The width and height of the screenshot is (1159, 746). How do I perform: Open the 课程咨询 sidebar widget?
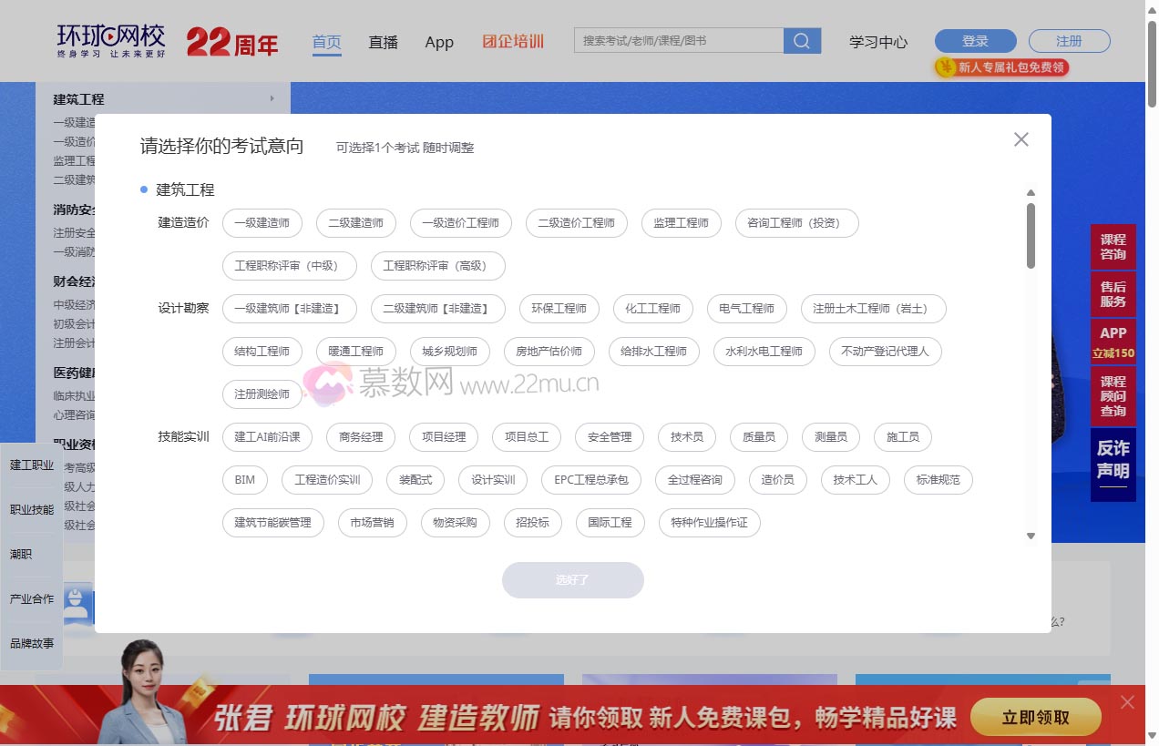(1113, 247)
